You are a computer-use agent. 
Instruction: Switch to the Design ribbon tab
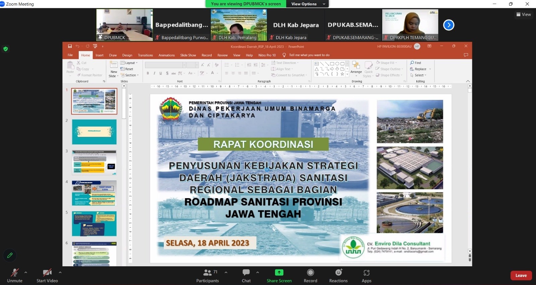tap(127, 55)
